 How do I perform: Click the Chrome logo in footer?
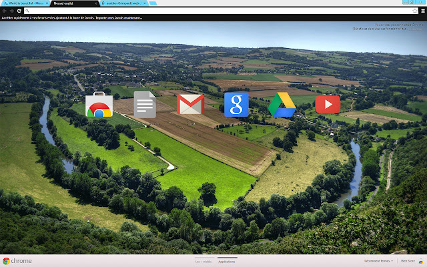(x=17, y=261)
